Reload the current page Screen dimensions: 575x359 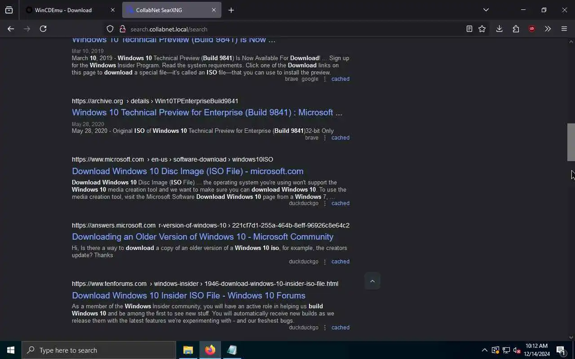point(43,29)
